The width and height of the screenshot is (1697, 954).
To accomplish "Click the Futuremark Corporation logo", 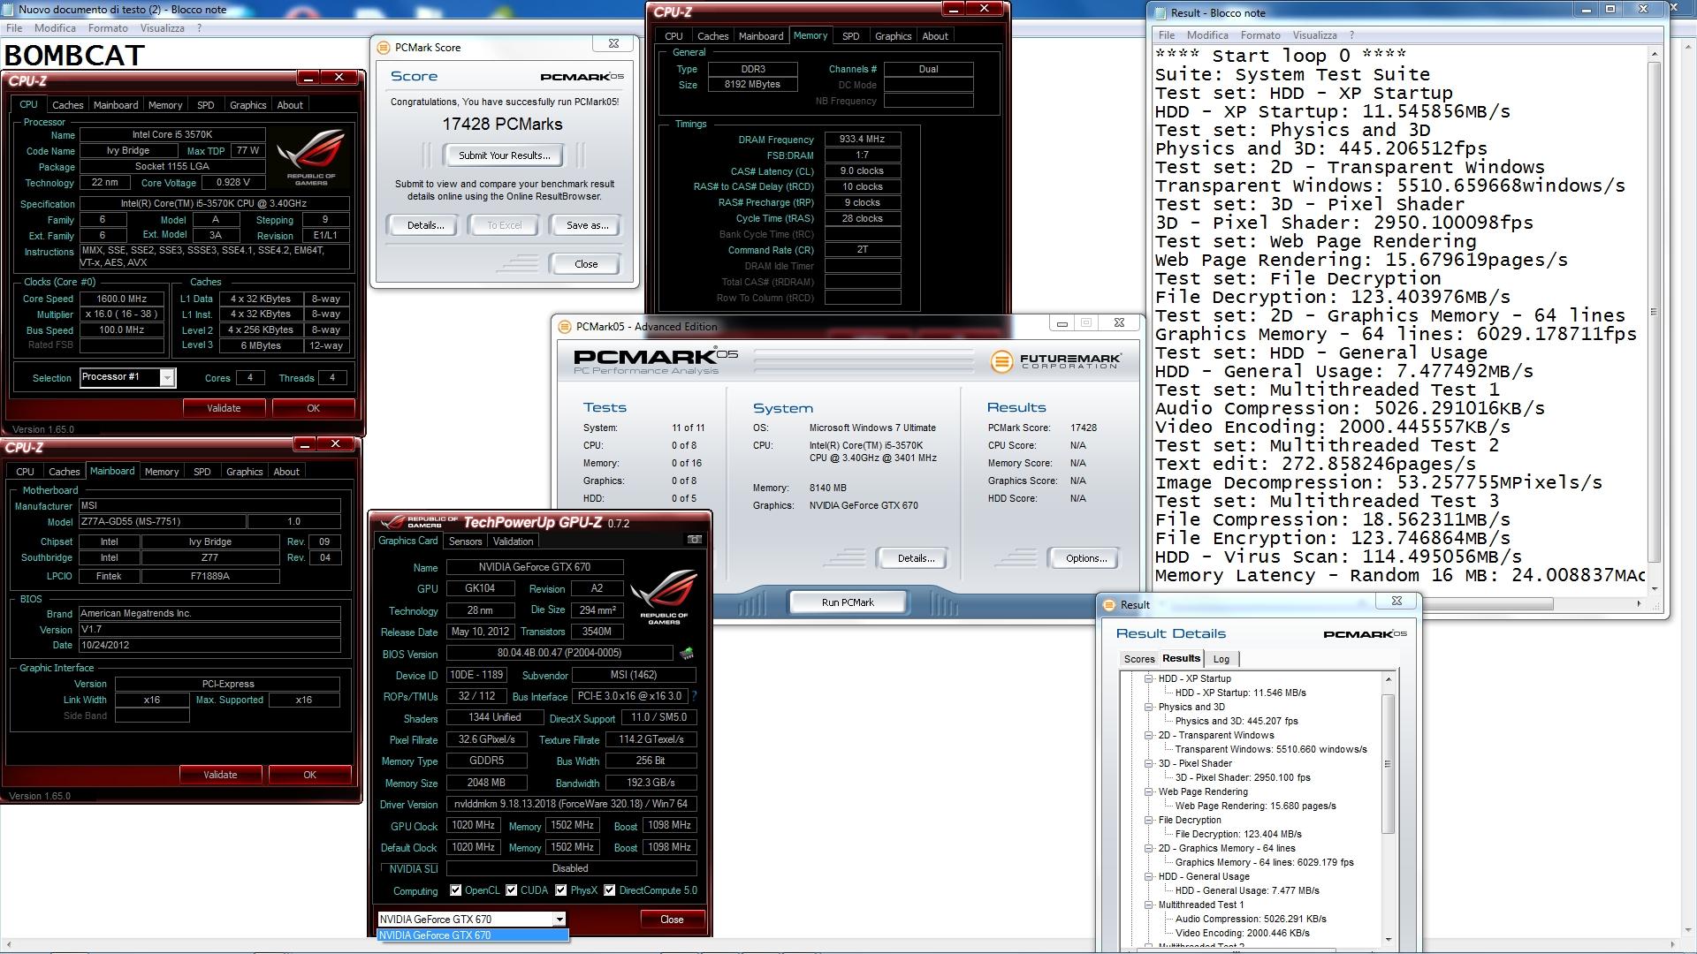I will coord(1056,361).
